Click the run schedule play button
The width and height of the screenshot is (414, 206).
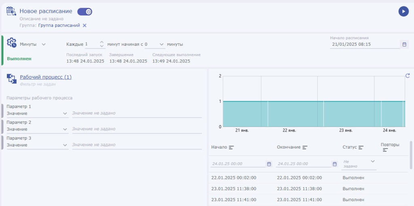click(x=403, y=11)
